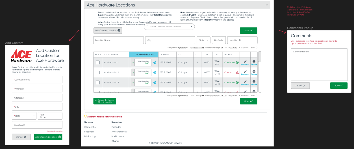The height and width of the screenshot is (149, 354).
Task: Click the City filter field above table
Action: [170, 40]
